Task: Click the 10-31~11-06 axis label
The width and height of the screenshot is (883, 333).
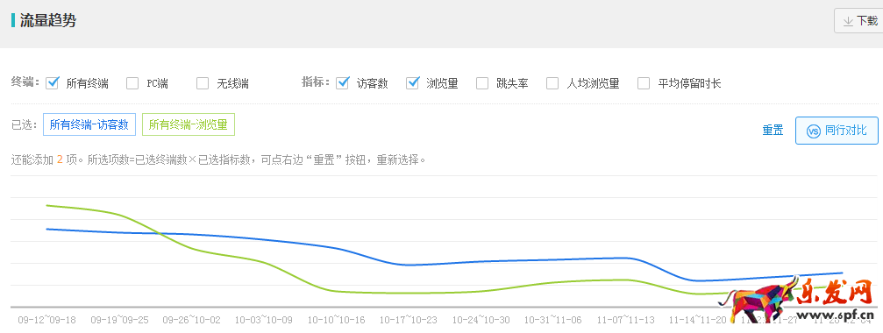Action: click(553, 320)
